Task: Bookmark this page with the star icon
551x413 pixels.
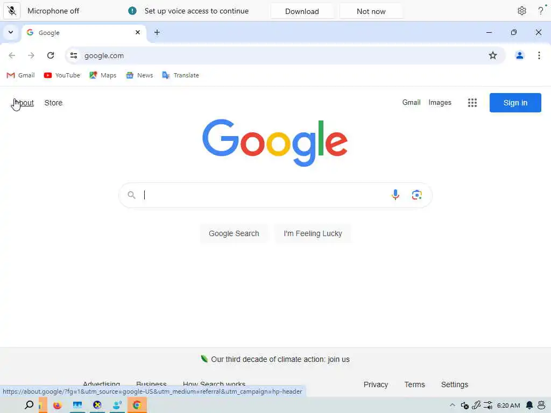Action: coord(493,55)
